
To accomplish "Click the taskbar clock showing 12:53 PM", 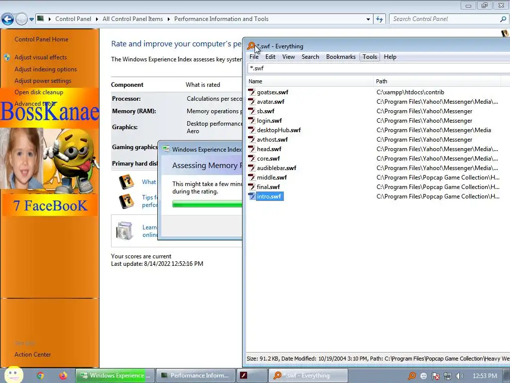I will (x=485, y=376).
